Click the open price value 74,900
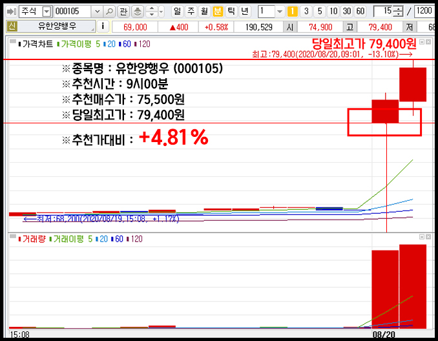This screenshot has width=438, height=341. [x=320, y=27]
